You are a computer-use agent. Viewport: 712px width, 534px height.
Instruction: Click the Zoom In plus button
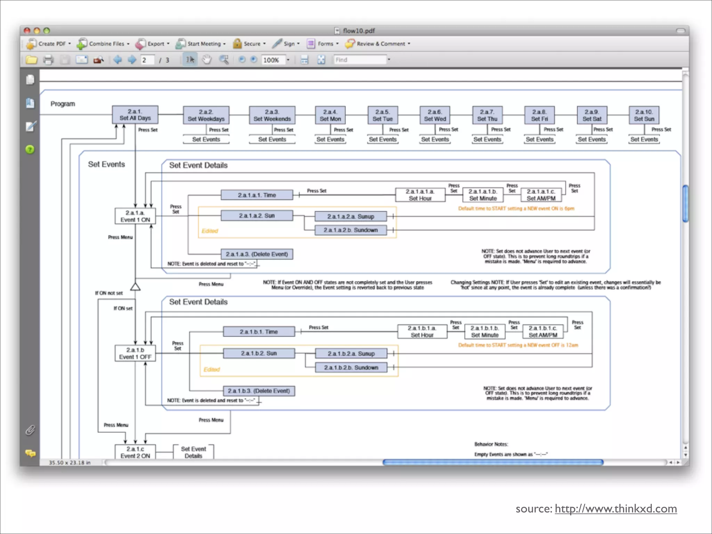click(x=254, y=60)
